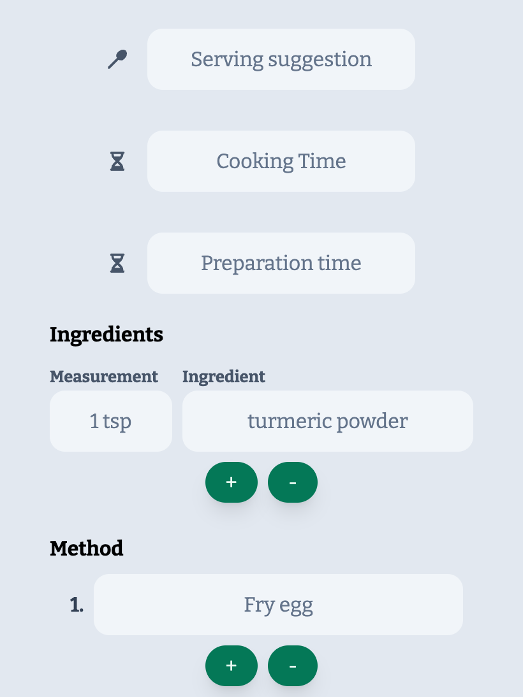Select the Preparation time input box
The width and height of the screenshot is (523, 697).
pos(281,263)
